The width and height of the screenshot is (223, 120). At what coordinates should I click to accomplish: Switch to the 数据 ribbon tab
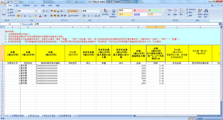[x=43, y=6]
